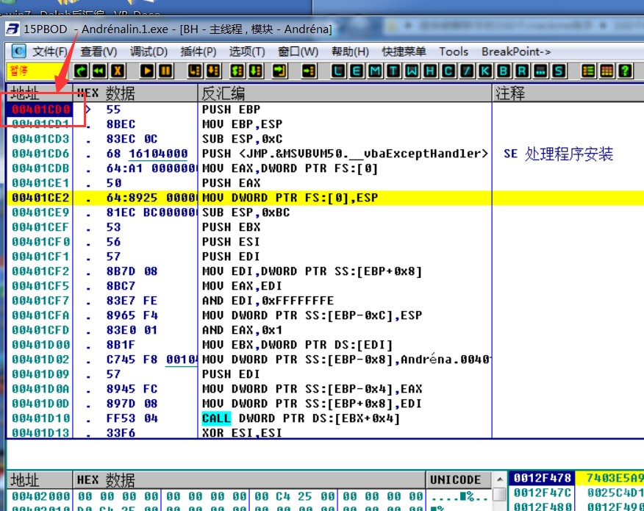Open the 调试(D) menu
The image size is (644, 511).
[149, 51]
